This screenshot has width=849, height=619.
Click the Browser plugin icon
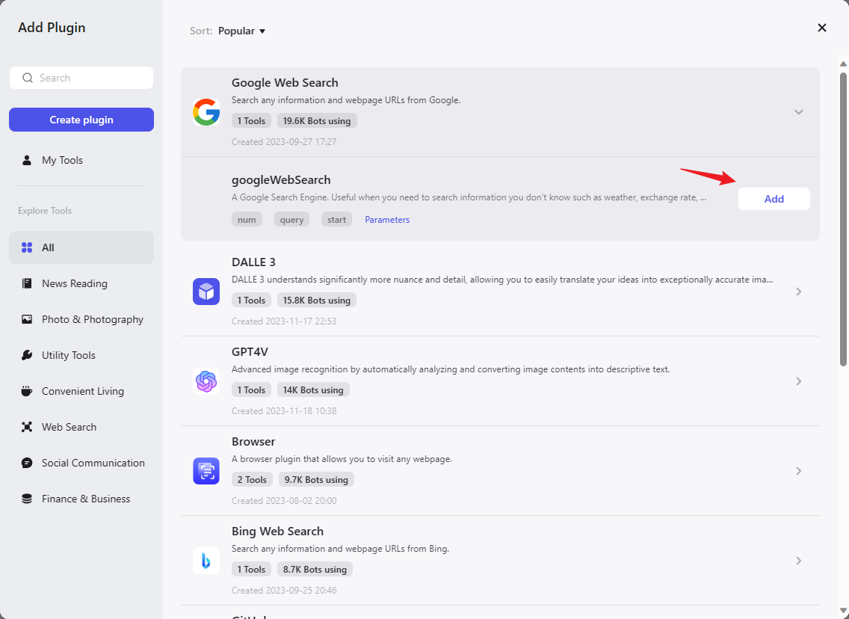coord(206,471)
